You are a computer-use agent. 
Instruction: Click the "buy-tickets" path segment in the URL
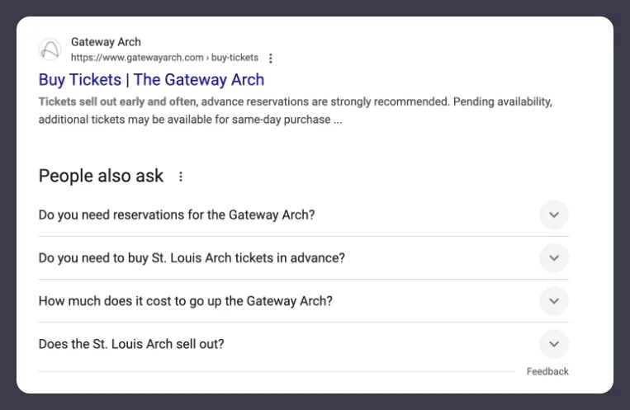[236, 58]
